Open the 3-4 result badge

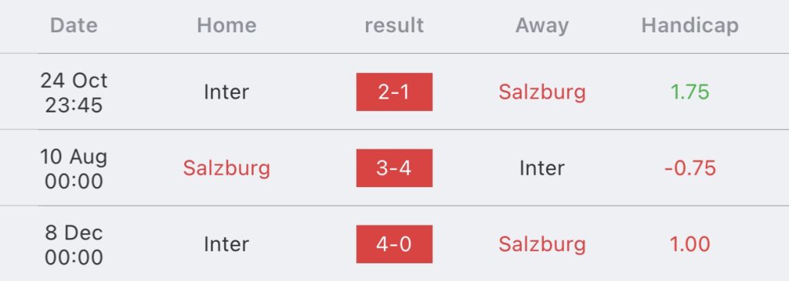[394, 168]
